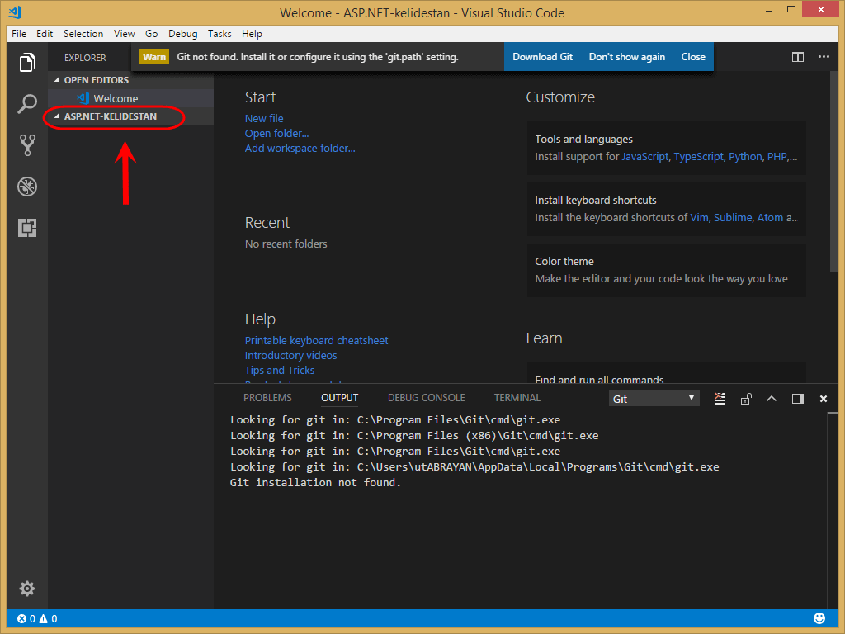Open Printable keyboard cheatsheet link
Viewport: 845px width, 634px height.
[316, 341]
